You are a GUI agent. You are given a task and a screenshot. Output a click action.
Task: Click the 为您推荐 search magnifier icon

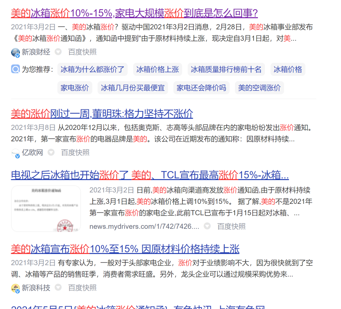[15, 69]
